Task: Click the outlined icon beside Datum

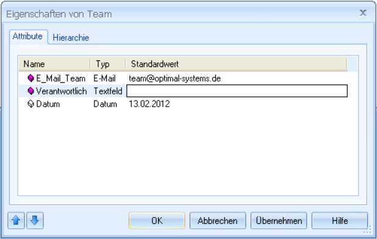Action: pyautogui.click(x=31, y=104)
